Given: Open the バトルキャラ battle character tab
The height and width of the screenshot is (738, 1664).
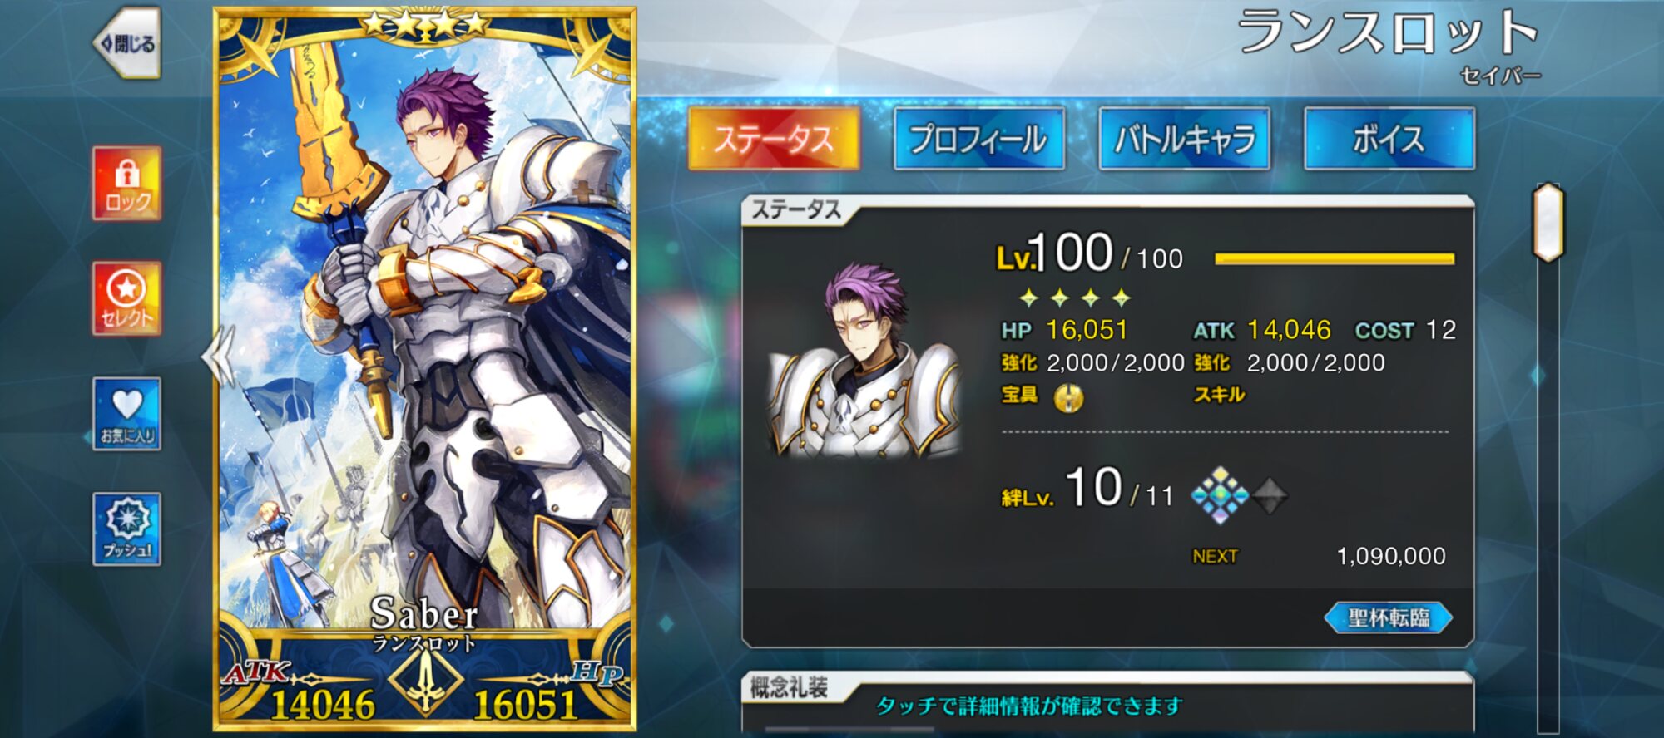Looking at the screenshot, I should point(1185,139).
